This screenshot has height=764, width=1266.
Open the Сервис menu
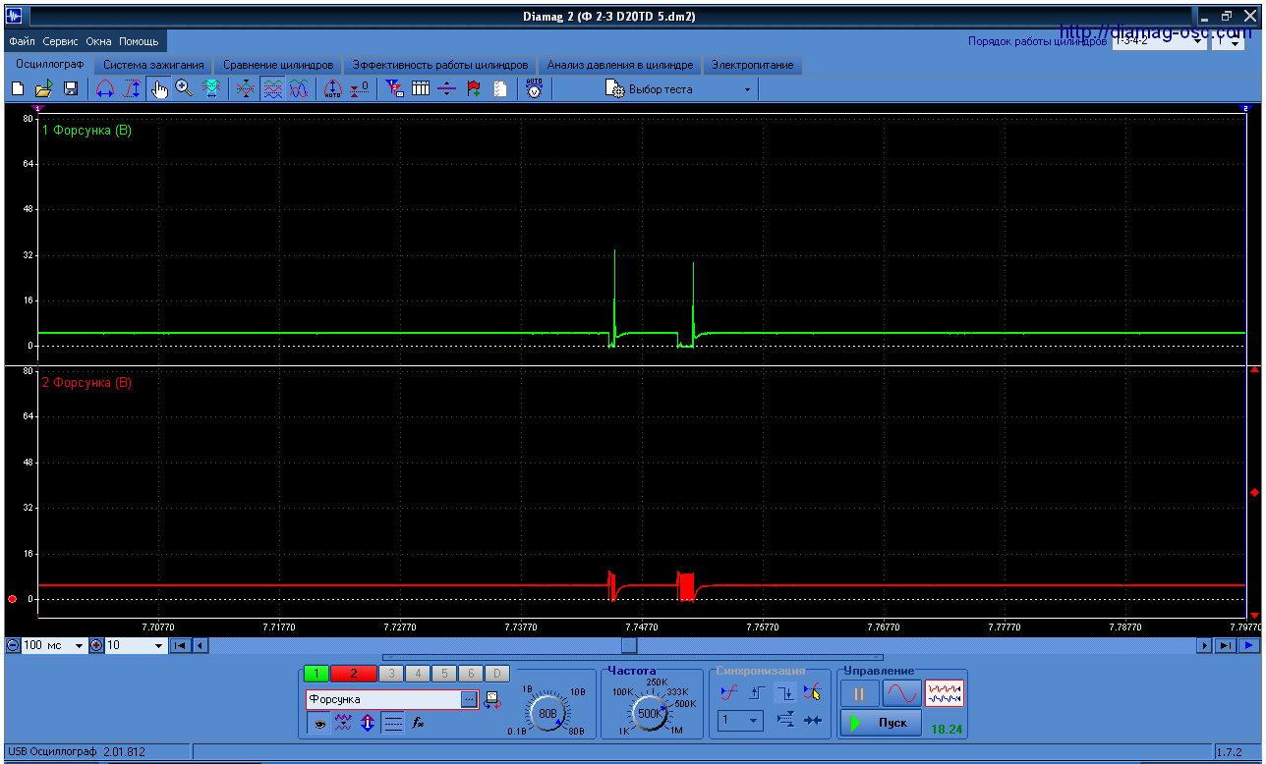pos(61,41)
